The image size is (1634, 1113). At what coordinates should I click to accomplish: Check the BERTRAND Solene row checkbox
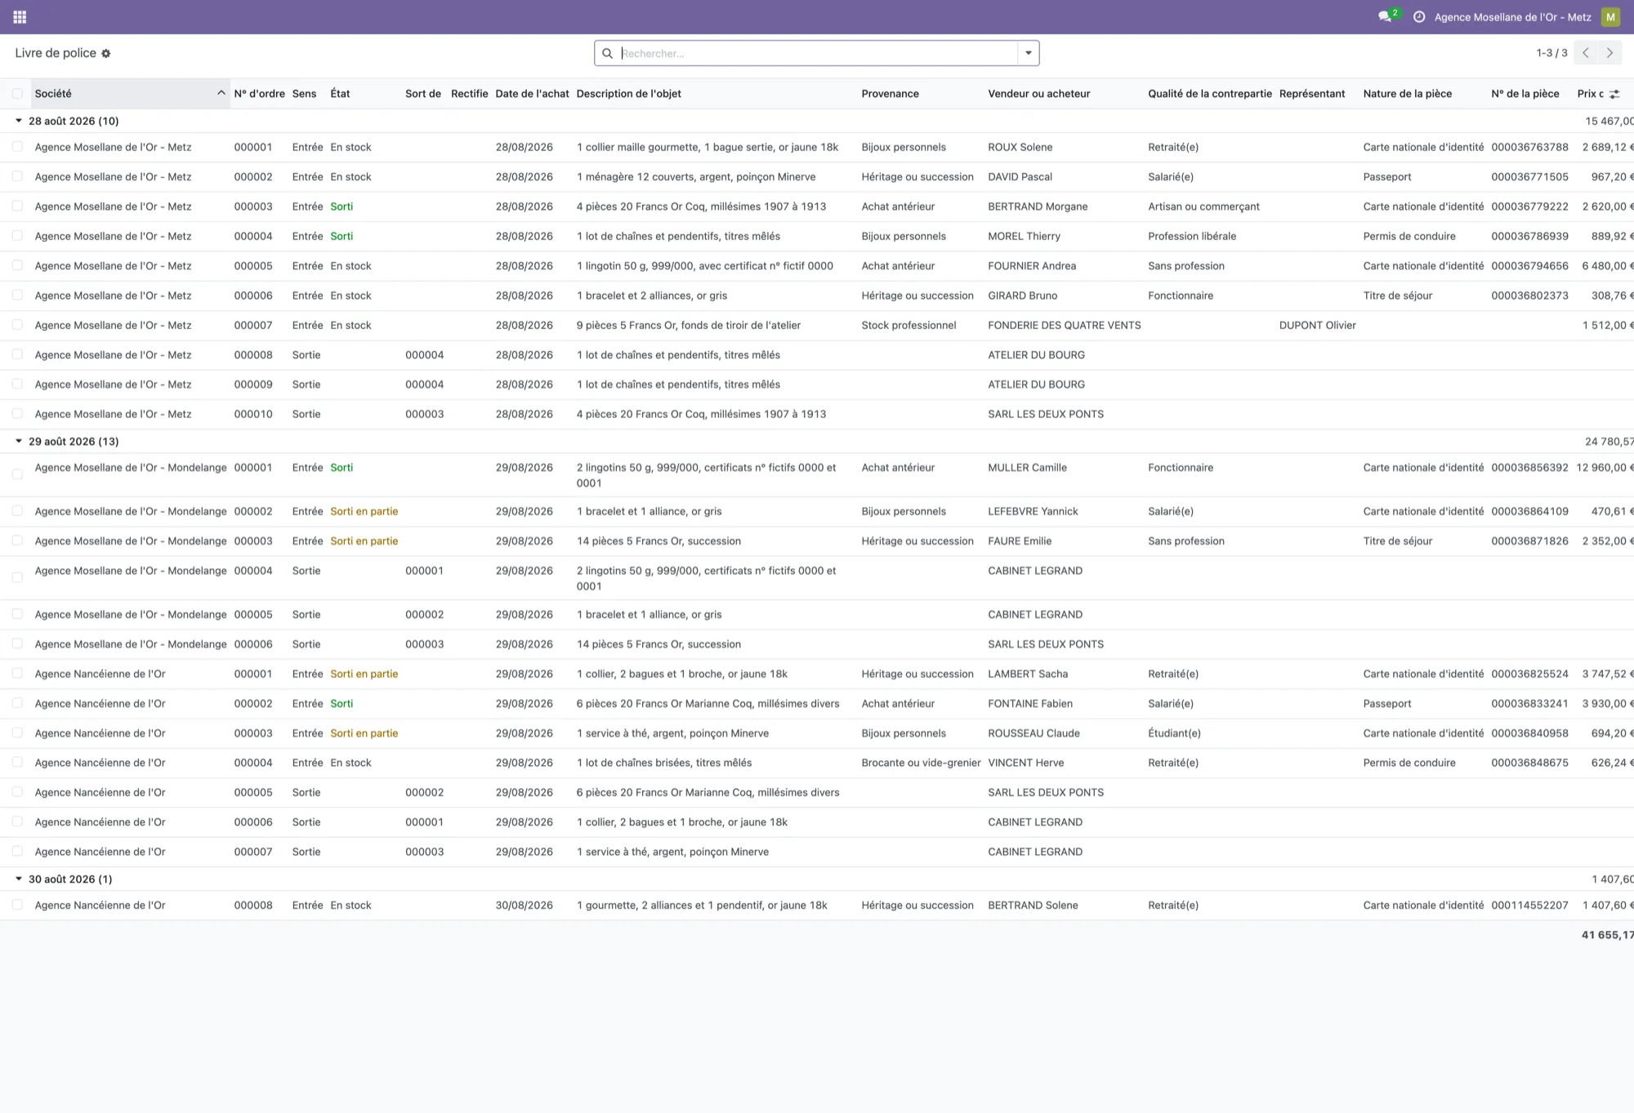click(17, 905)
